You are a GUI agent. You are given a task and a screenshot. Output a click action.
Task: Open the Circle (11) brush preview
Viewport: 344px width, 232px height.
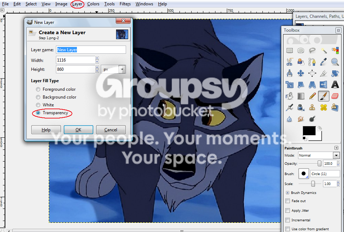(x=304, y=174)
